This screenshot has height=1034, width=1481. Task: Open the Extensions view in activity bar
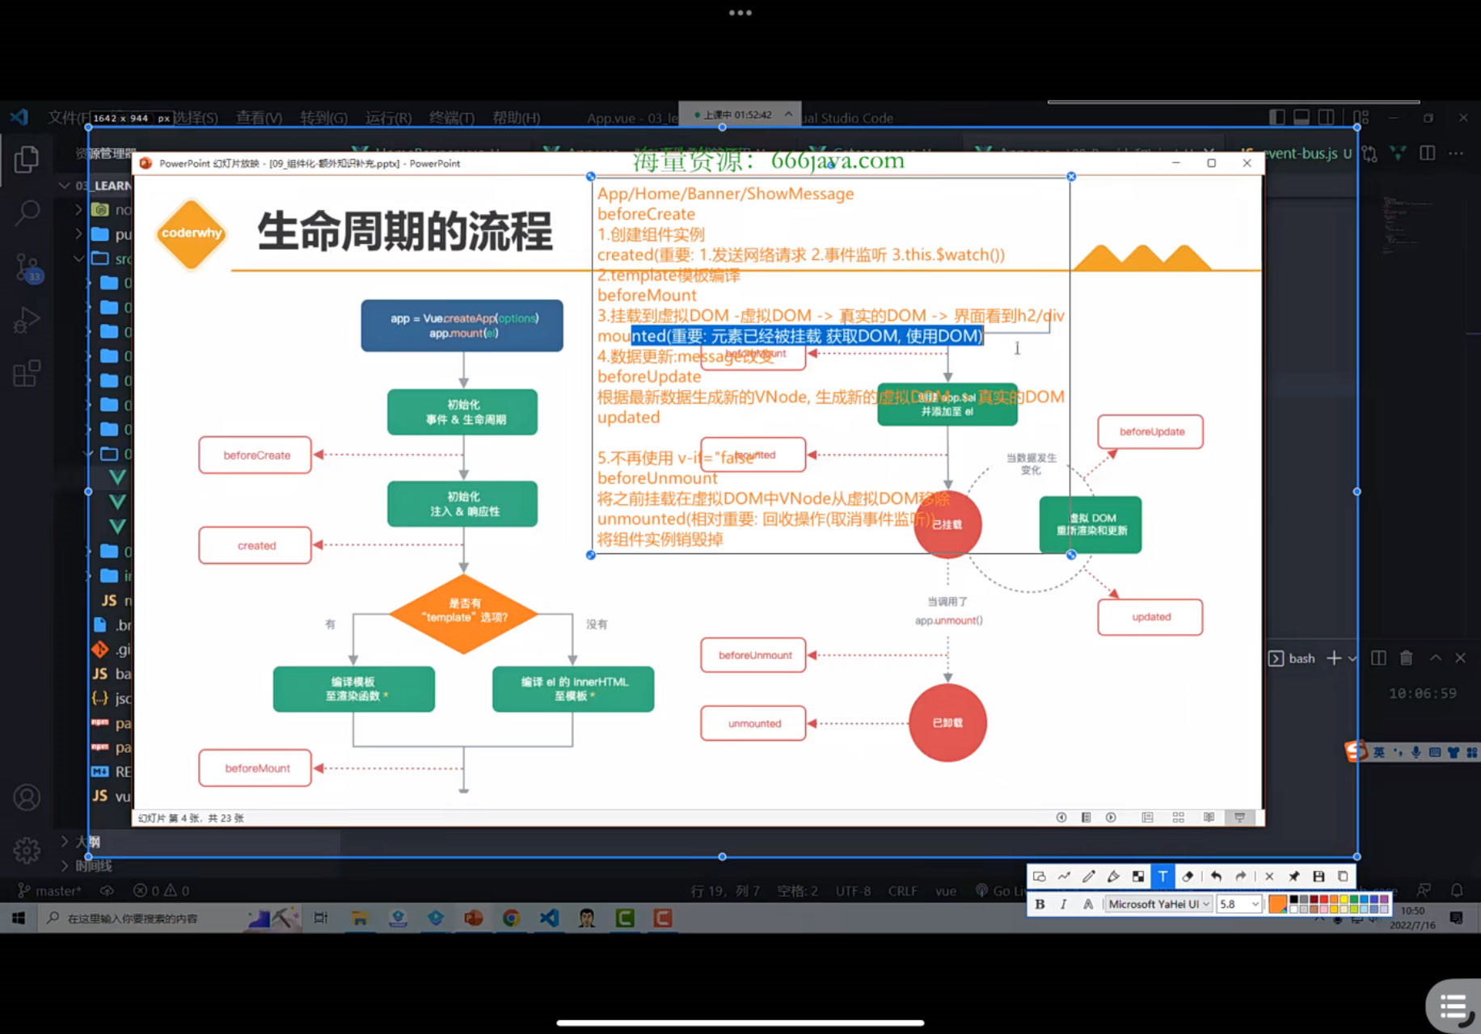click(x=27, y=373)
